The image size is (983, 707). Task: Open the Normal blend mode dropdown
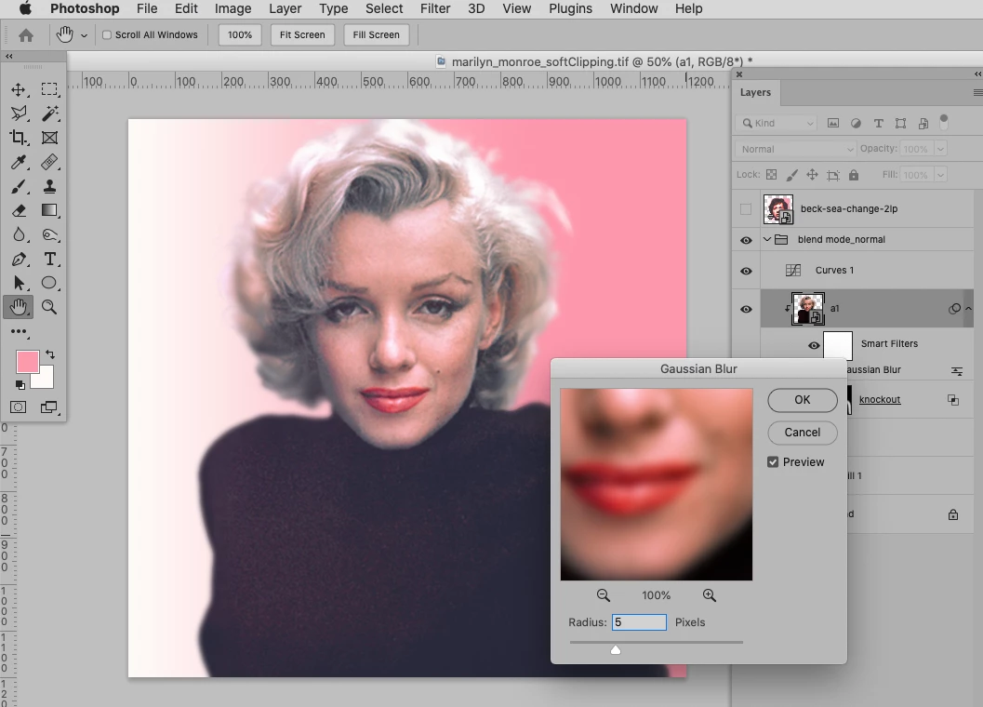point(796,149)
